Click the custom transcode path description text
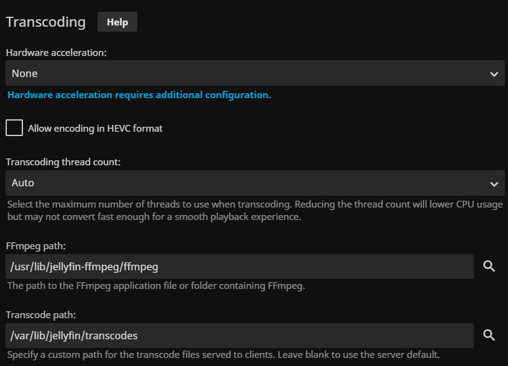Image resolution: width=508 pixels, height=366 pixels. (x=224, y=355)
